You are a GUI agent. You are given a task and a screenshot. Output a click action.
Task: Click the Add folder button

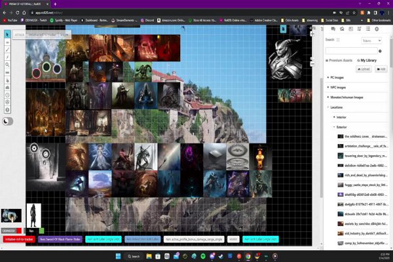[x=381, y=69]
